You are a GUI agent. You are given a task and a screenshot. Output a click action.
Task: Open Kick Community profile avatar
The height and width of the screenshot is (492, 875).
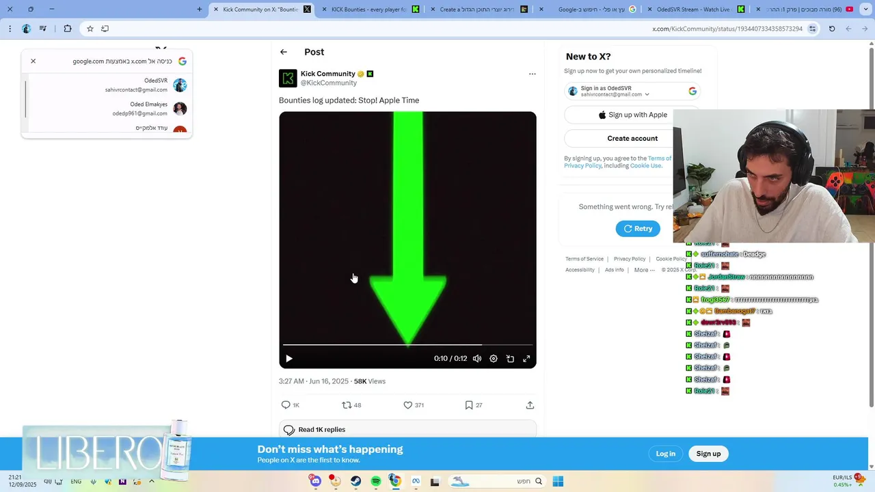pyautogui.click(x=288, y=78)
